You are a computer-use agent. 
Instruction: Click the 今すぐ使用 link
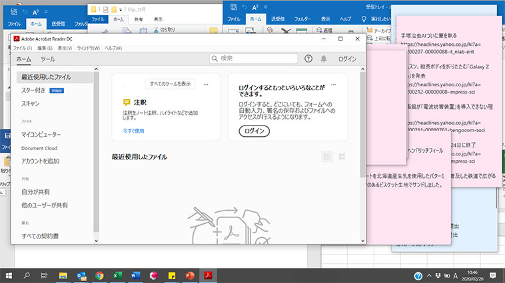133,131
